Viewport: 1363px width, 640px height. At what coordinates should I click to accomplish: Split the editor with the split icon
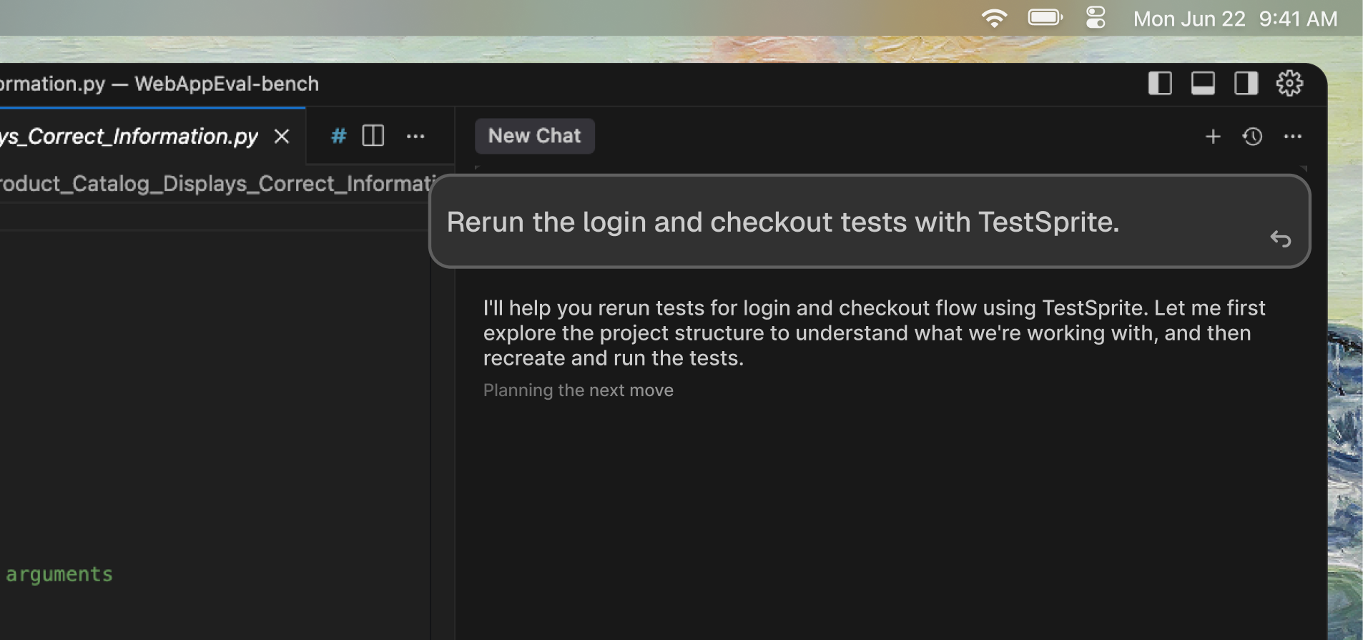373,136
